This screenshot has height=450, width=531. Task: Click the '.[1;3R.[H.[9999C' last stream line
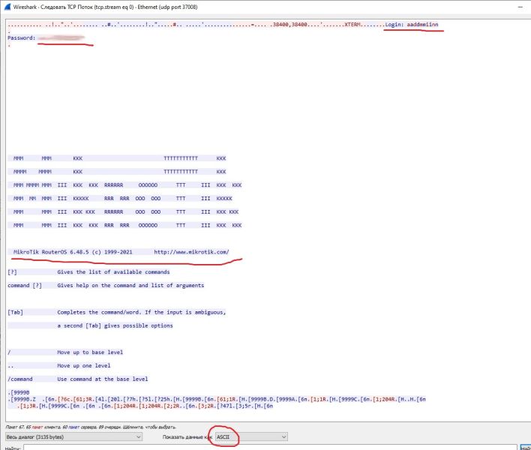coord(145,406)
